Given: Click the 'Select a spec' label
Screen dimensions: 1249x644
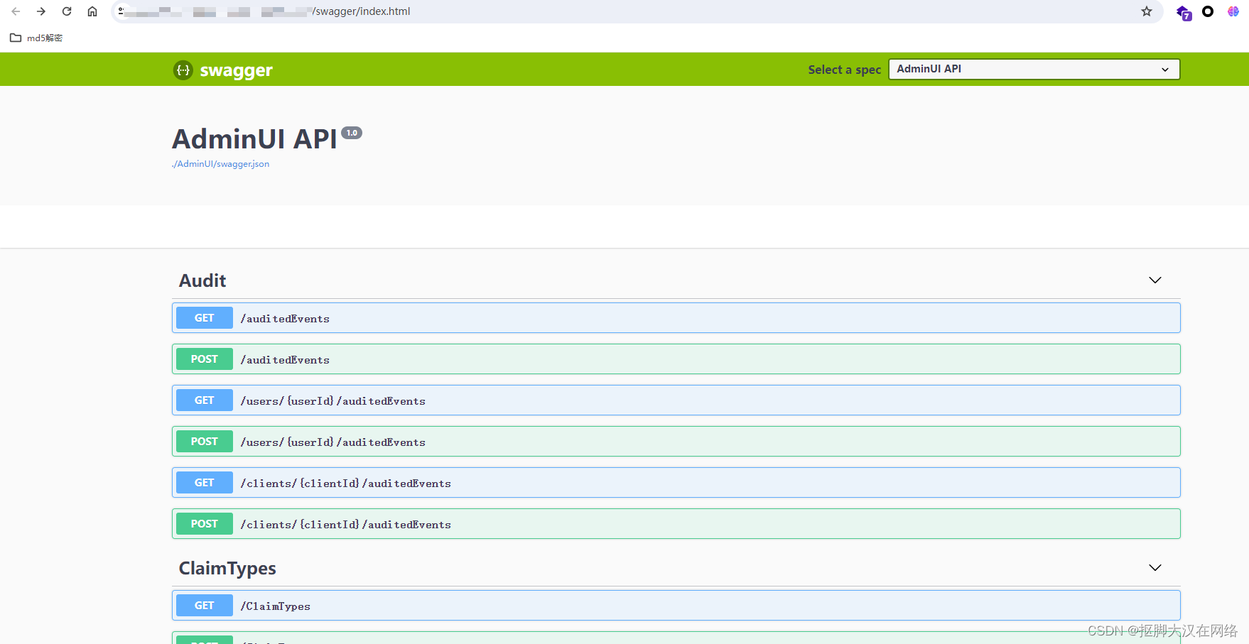Looking at the screenshot, I should click(x=844, y=70).
